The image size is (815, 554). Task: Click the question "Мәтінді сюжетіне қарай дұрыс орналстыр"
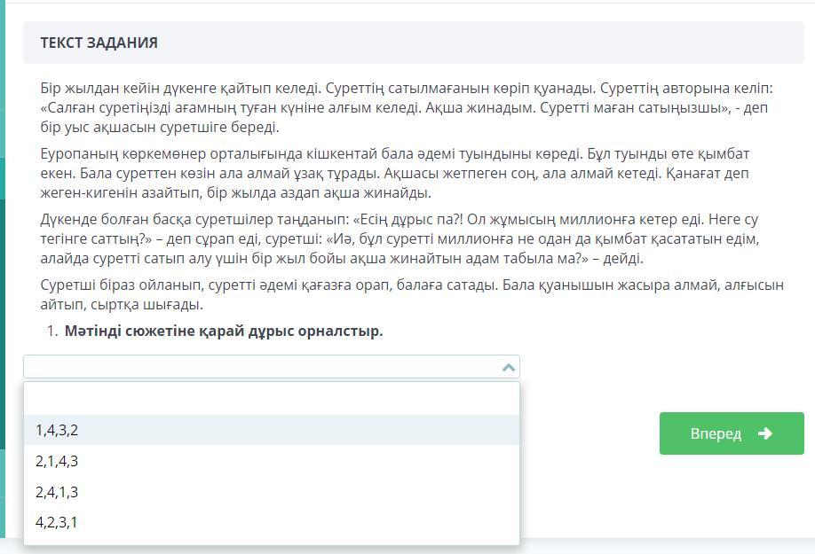coord(224,332)
